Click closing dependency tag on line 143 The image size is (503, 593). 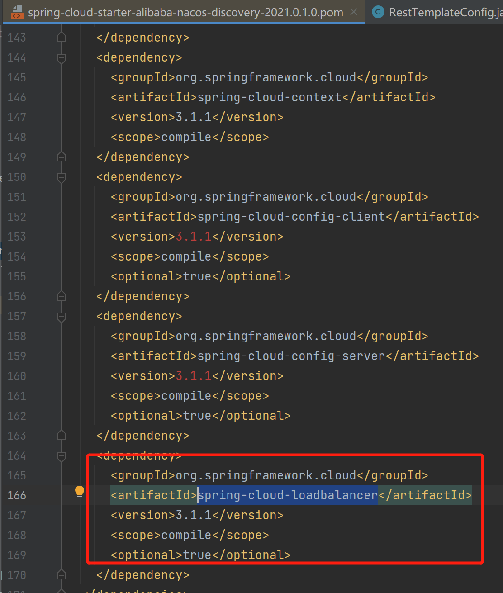point(143,38)
